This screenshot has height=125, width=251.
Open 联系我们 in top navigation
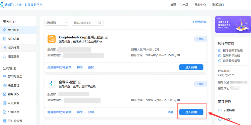coord(218,5)
